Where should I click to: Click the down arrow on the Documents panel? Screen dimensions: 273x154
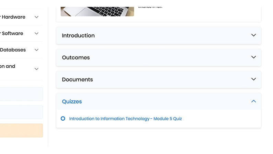pos(253,79)
